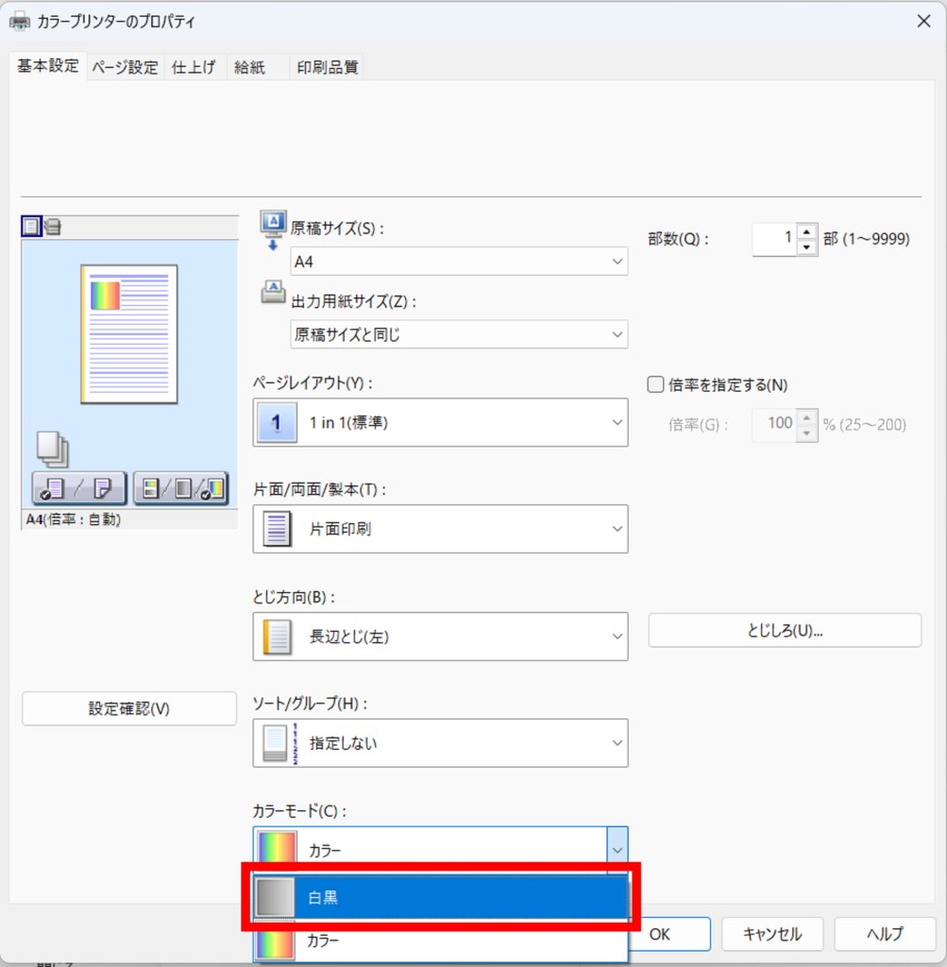Enable the 倍率を指定する checkbox
Image resolution: width=947 pixels, height=967 pixels.
(656, 384)
